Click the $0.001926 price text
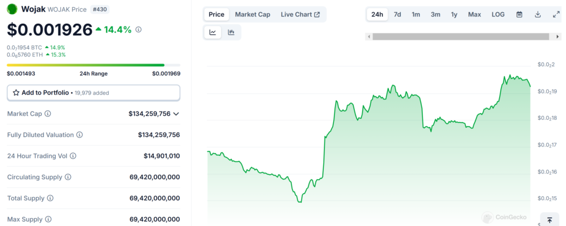This screenshot has height=226, width=566. [50, 30]
